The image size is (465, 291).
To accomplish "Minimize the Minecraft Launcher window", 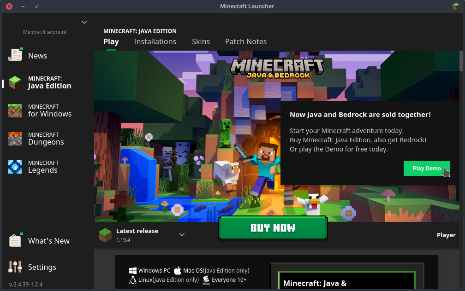I will [23, 6].
